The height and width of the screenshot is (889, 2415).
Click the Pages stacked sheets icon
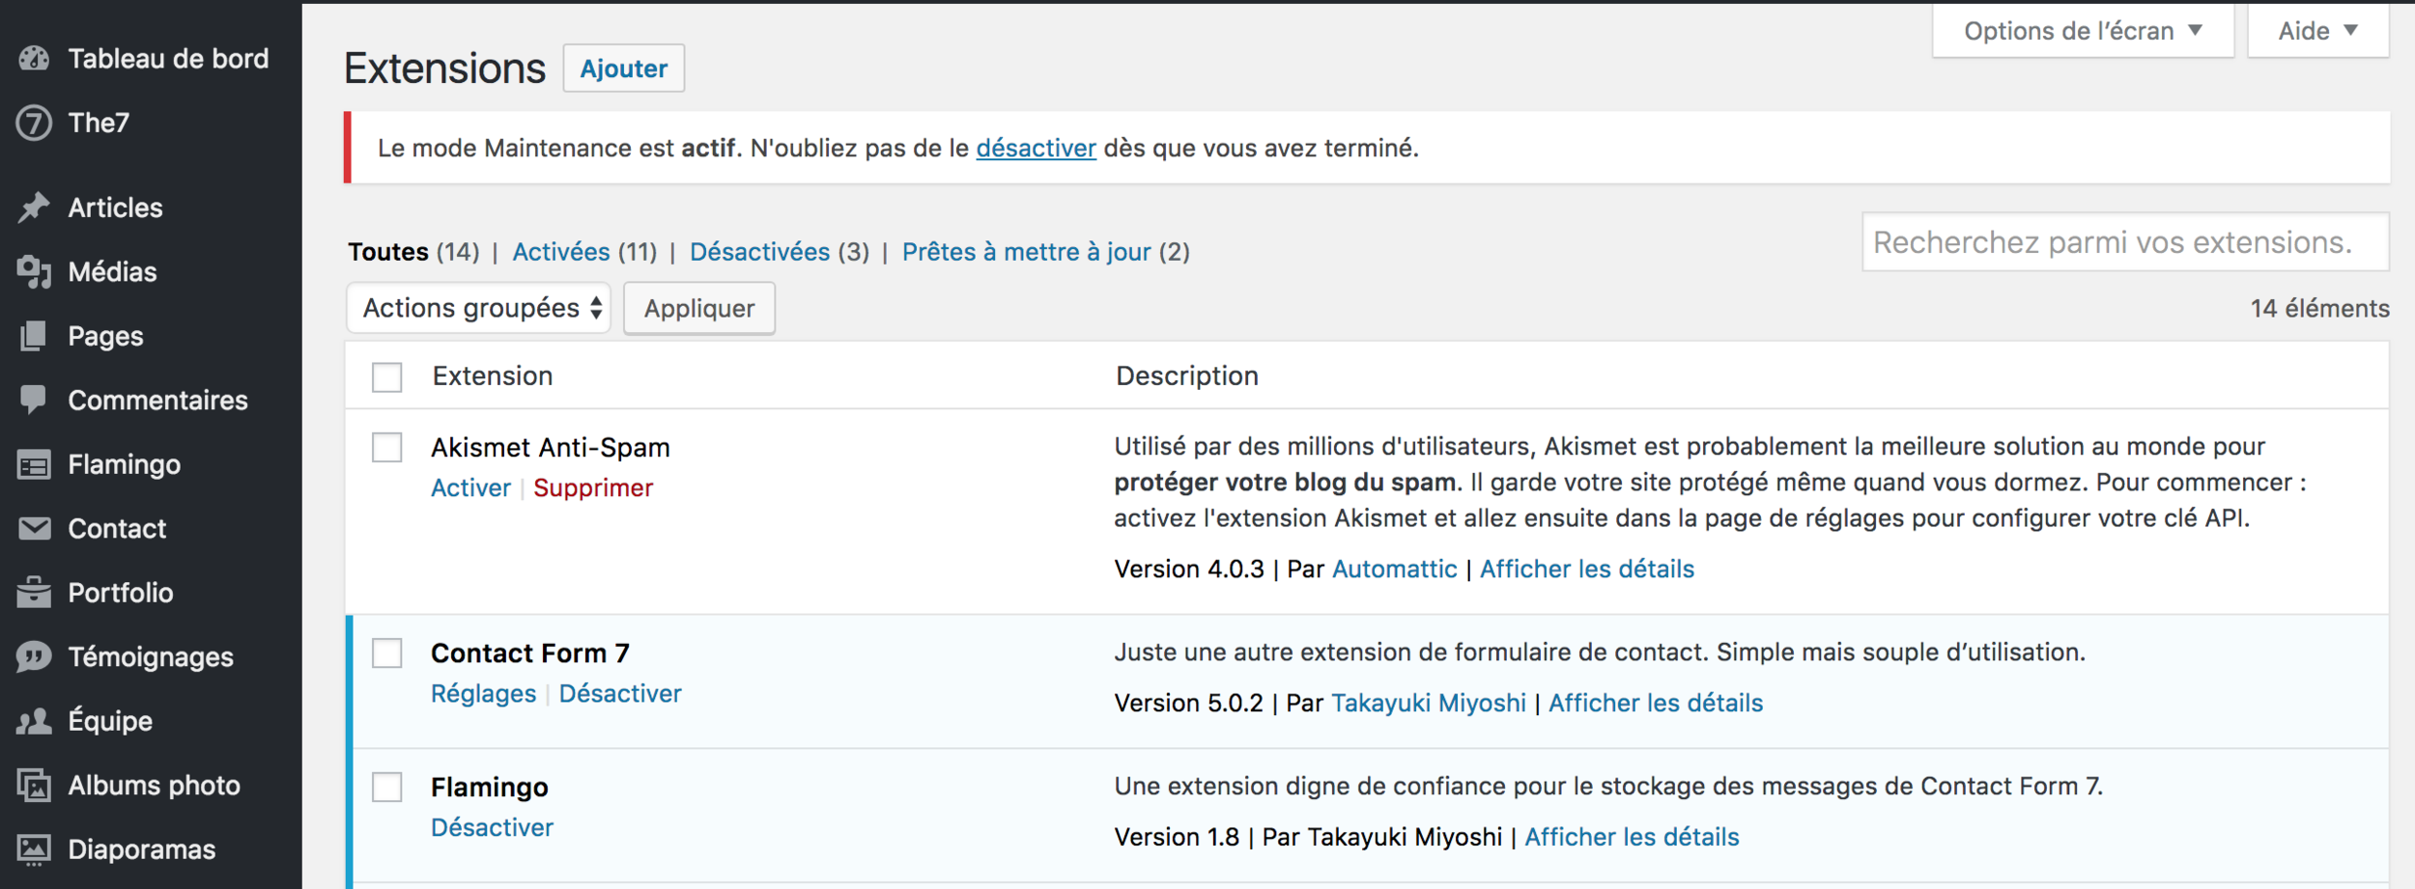click(x=34, y=336)
